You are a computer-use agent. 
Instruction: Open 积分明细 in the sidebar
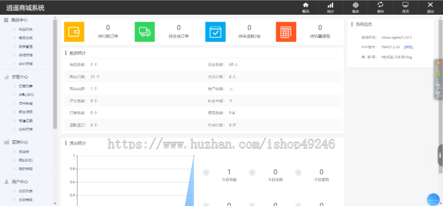26,112
